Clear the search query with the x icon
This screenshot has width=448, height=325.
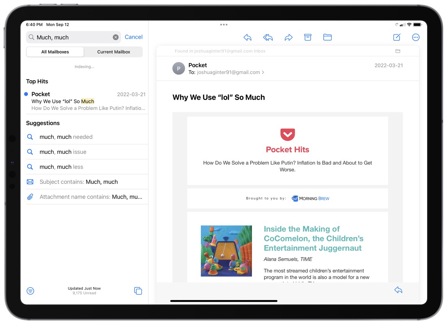point(116,37)
